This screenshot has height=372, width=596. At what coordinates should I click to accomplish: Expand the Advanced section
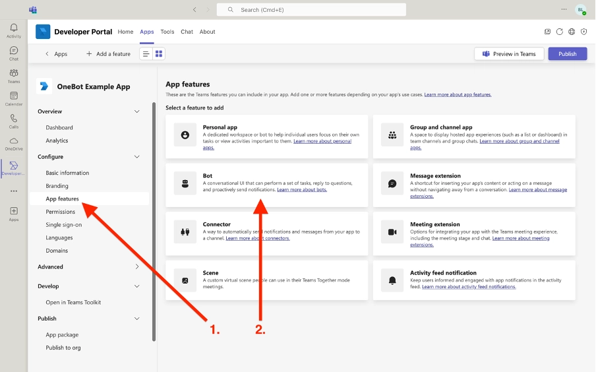[x=137, y=266]
